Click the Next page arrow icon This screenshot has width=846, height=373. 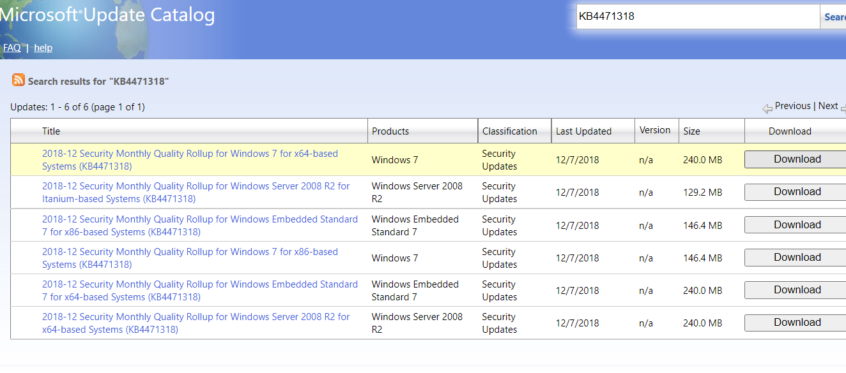pos(843,108)
